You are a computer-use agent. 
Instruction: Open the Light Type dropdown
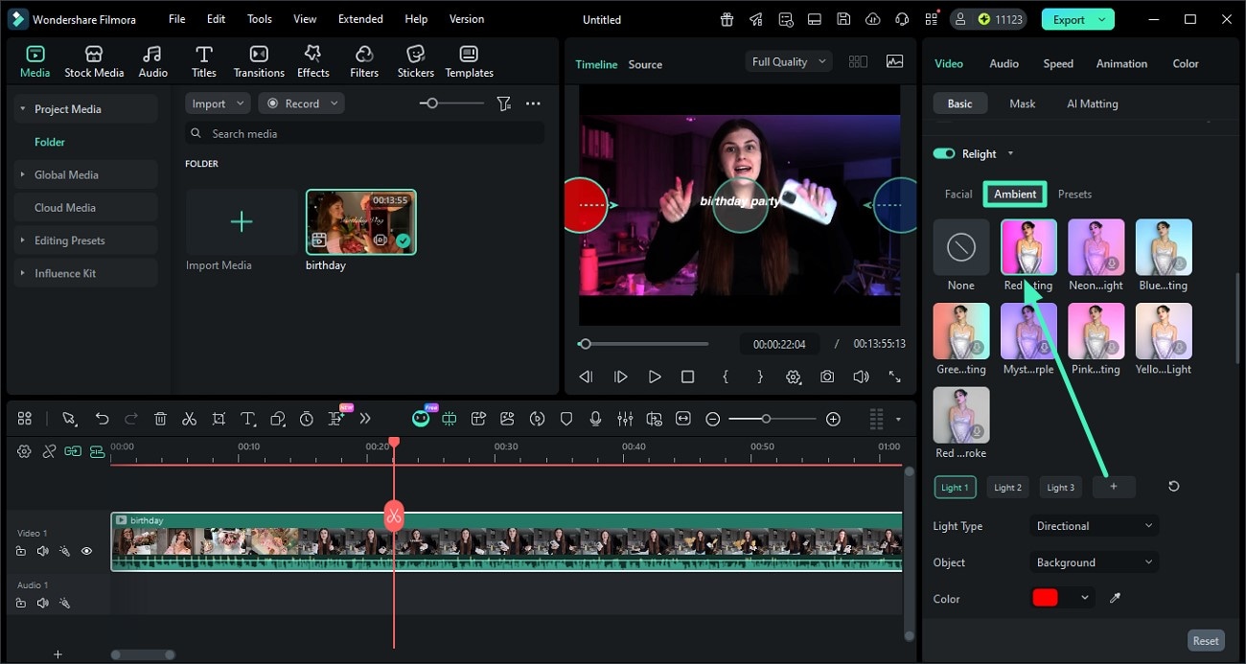click(x=1094, y=526)
